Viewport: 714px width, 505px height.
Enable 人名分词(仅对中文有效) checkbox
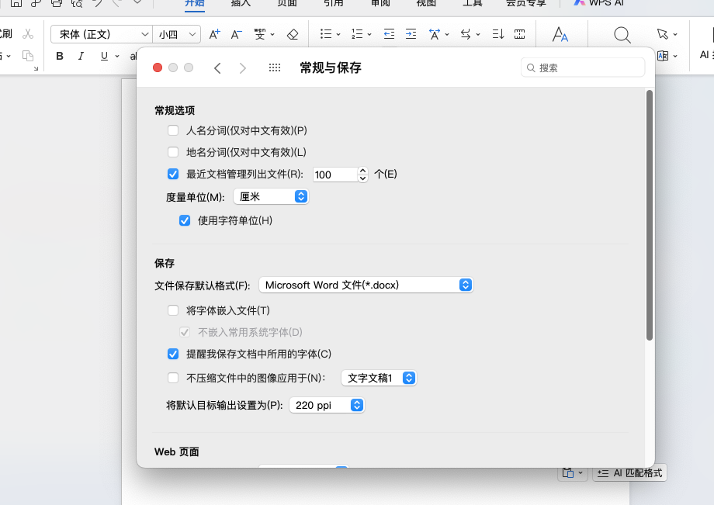[x=173, y=130]
